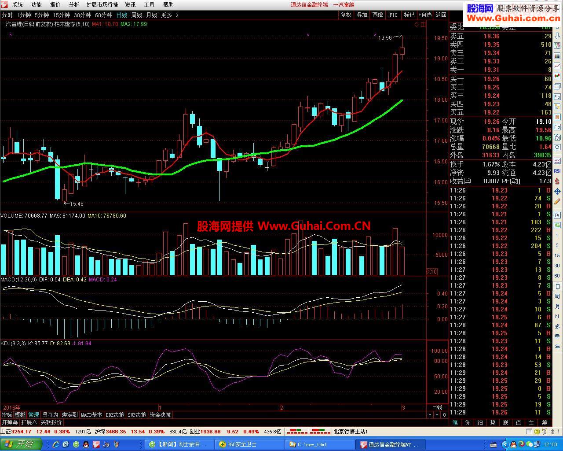This screenshot has height=451, width=563.
Task: Click the 标记 mark button
Action: 409,15
